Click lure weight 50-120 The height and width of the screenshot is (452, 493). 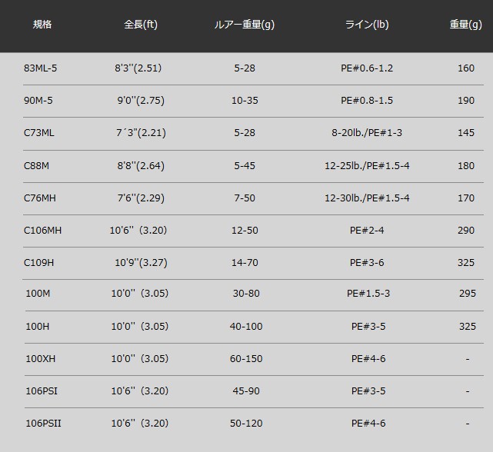(x=246, y=424)
